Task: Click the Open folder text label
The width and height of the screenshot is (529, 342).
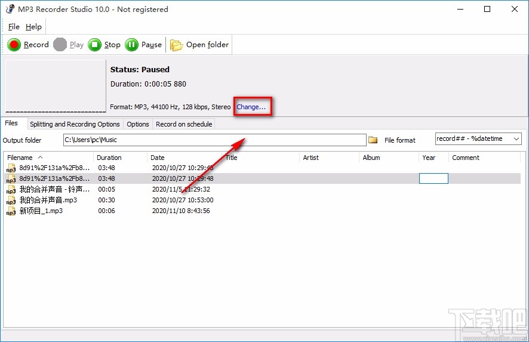Action: tap(207, 45)
